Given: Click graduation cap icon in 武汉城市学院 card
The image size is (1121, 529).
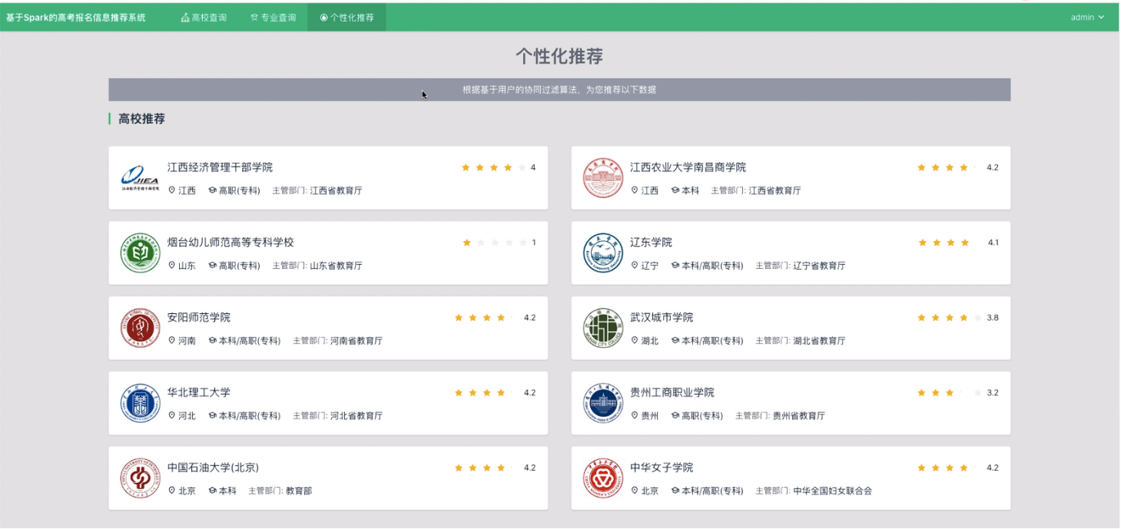Looking at the screenshot, I should coord(675,341).
